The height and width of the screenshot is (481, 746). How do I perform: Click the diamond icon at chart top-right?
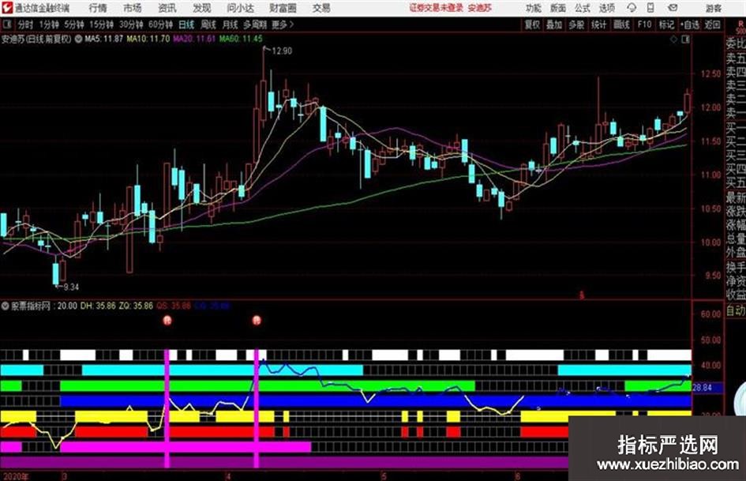tap(673, 39)
